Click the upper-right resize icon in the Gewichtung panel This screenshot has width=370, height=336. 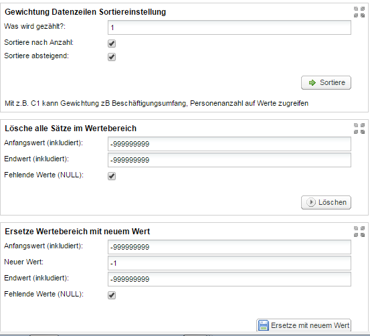pyautogui.click(x=363, y=9)
